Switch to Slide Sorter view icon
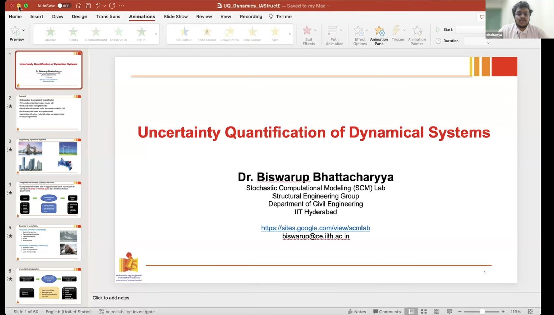 point(423,312)
